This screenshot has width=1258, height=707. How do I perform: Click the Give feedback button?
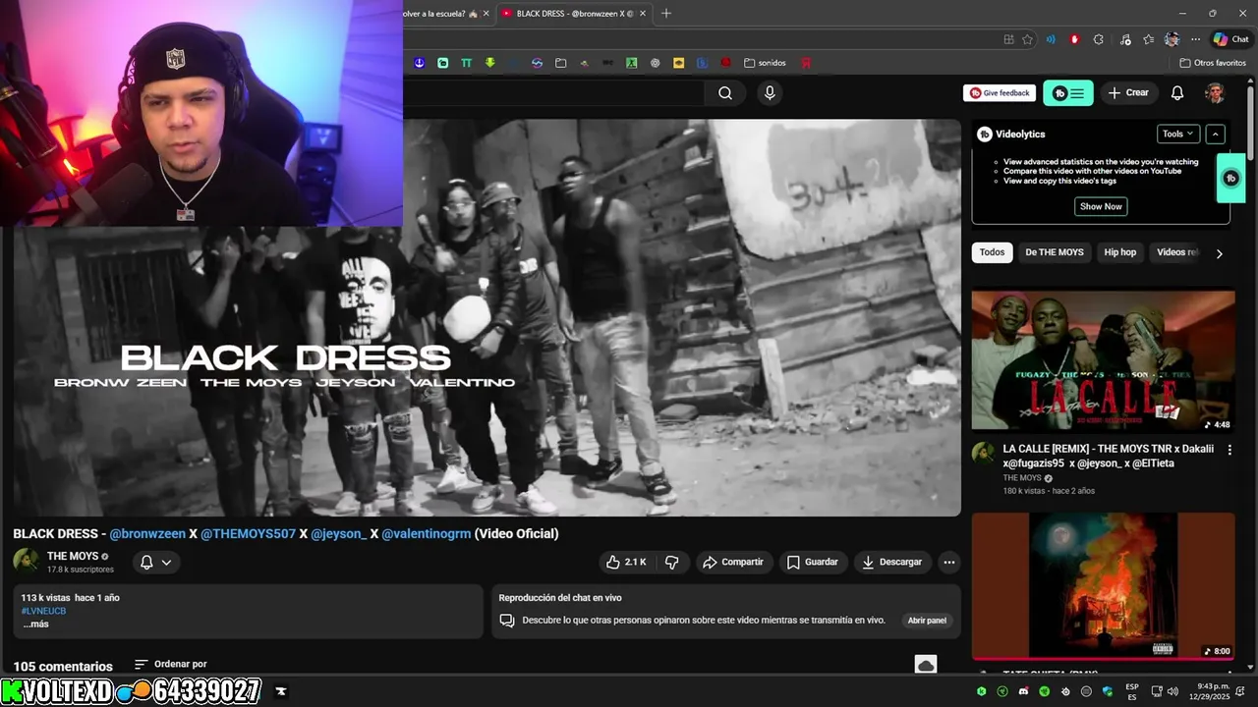point(1000,93)
